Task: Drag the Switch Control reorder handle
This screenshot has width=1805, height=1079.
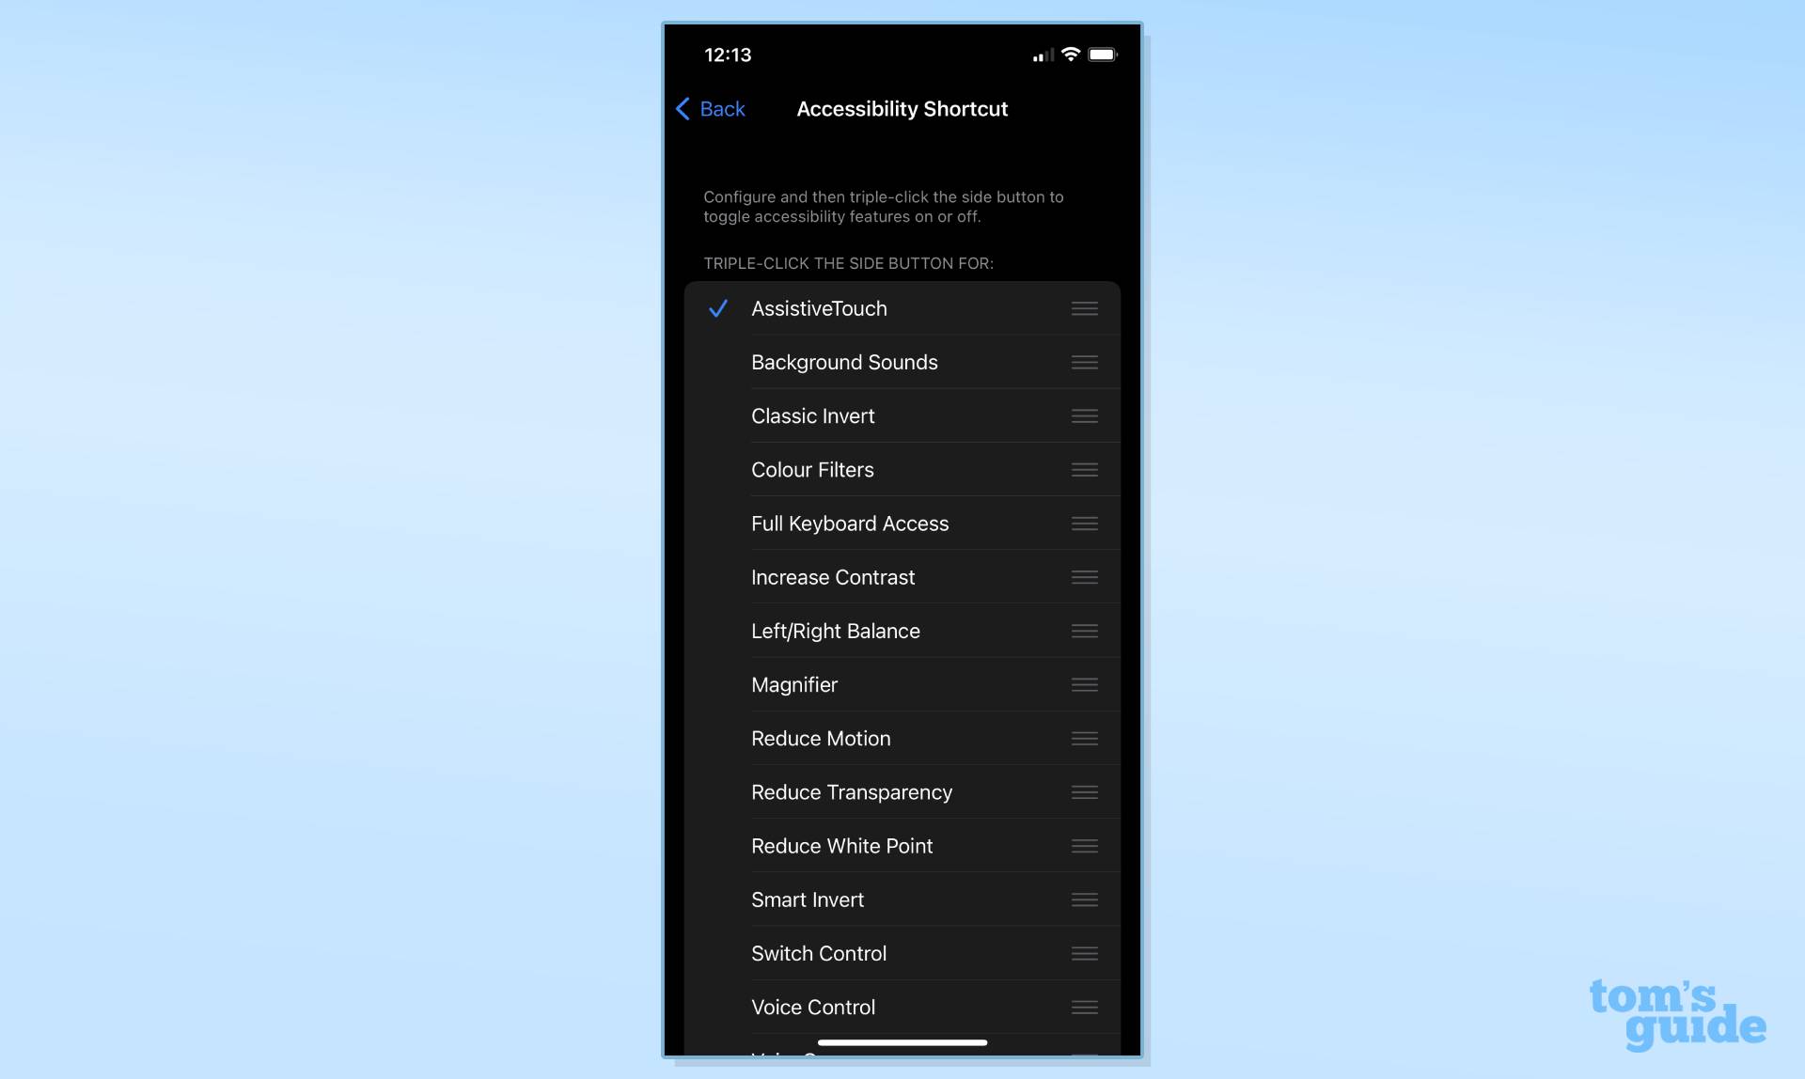Action: pyautogui.click(x=1083, y=953)
